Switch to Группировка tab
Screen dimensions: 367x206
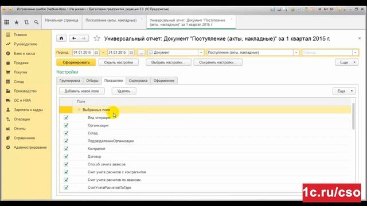pos(70,81)
